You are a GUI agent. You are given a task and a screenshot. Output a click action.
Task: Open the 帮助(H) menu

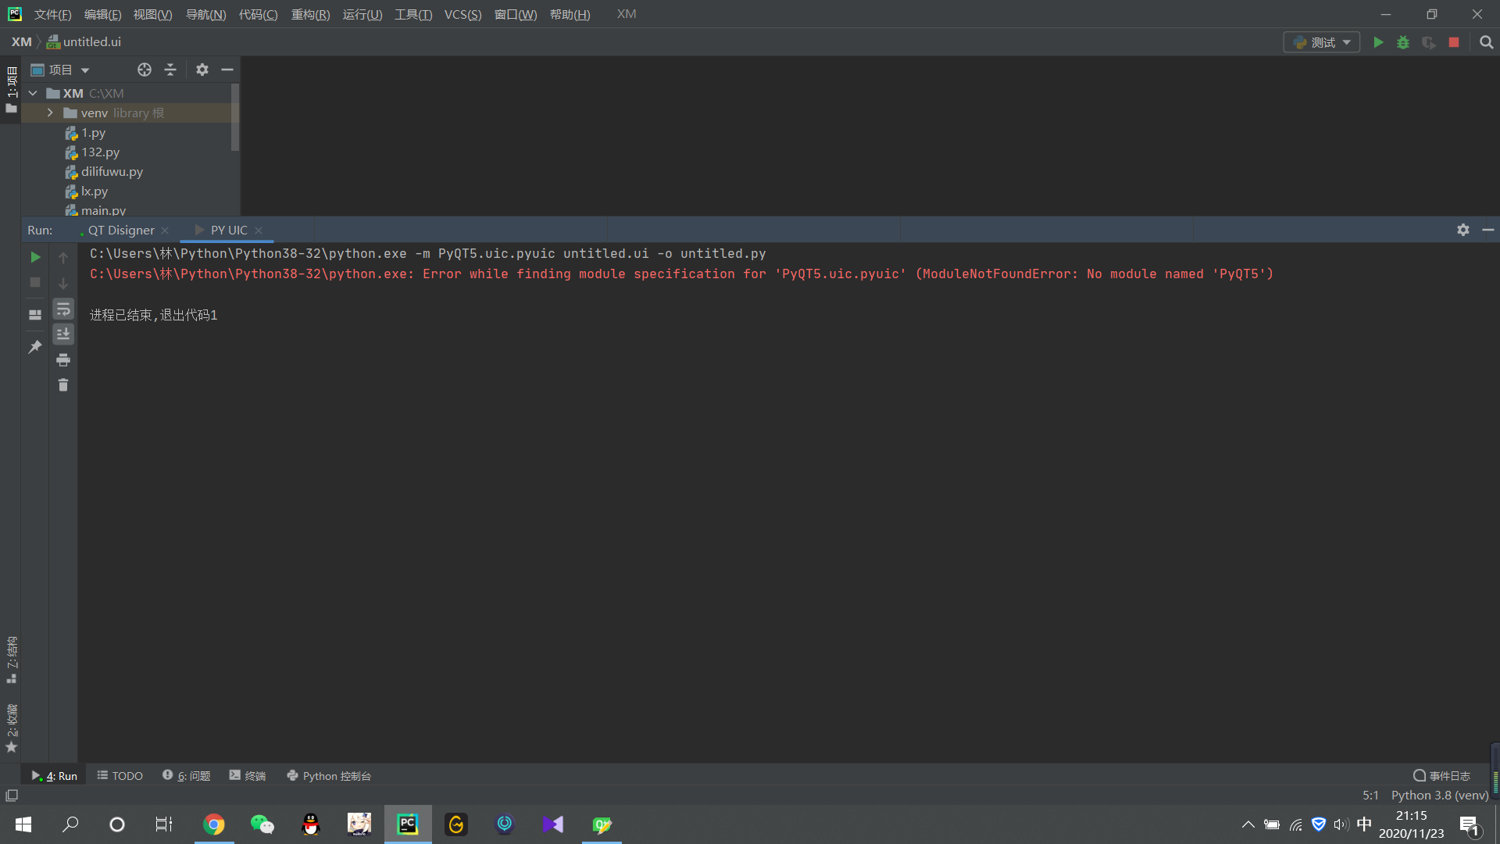[x=570, y=14]
